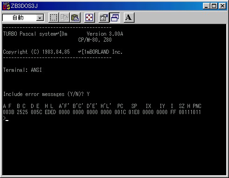Click the Paste clipboard icon
This screenshot has width=229, height=178.
point(75,18)
